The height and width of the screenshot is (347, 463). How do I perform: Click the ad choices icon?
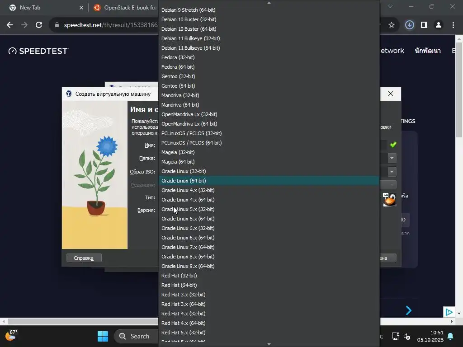coord(449,312)
